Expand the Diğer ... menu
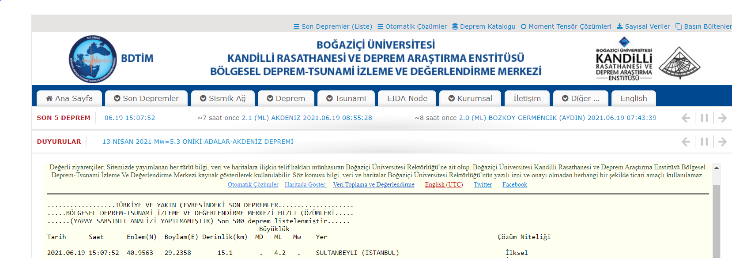Viewport: 732px width, 258px height. 581,98
